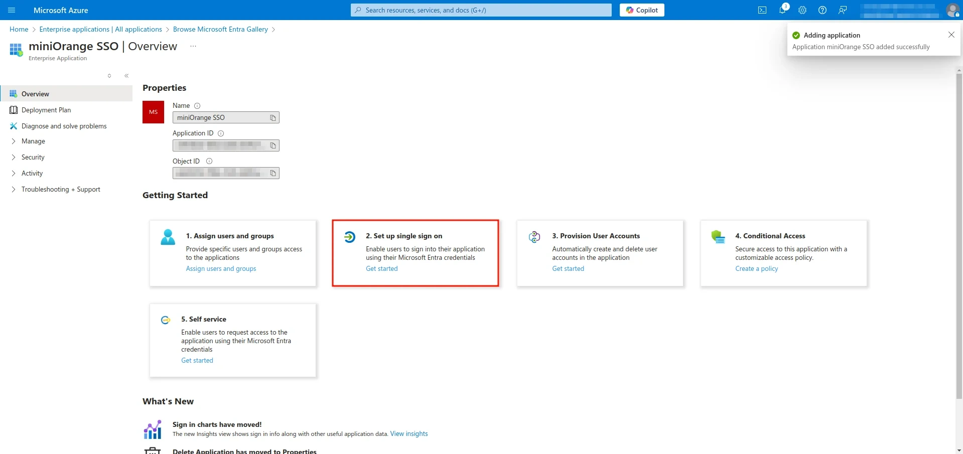Open the Assign users and groups link

[x=221, y=268]
